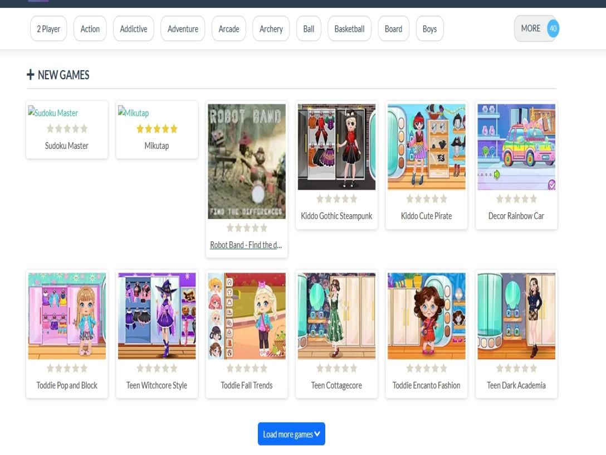This screenshot has width=606, height=455.
Task: Rate Kiddo Cute Pirate using its stars
Action: (x=426, y=199)
